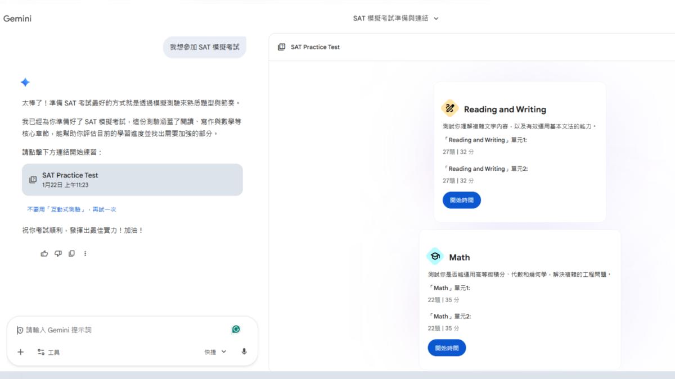Click the Math graduation cap icon

point(435,257)
